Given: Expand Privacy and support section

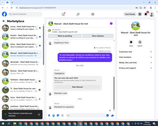Looking at the screenshot, I should (x=136, y=68).
